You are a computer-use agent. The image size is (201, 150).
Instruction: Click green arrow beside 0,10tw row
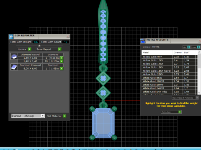point(62,61)
